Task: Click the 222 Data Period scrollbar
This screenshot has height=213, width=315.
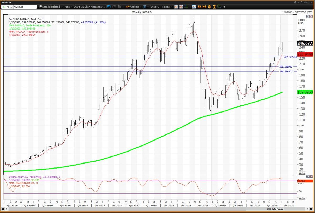Action: click(x=157, y=209)
